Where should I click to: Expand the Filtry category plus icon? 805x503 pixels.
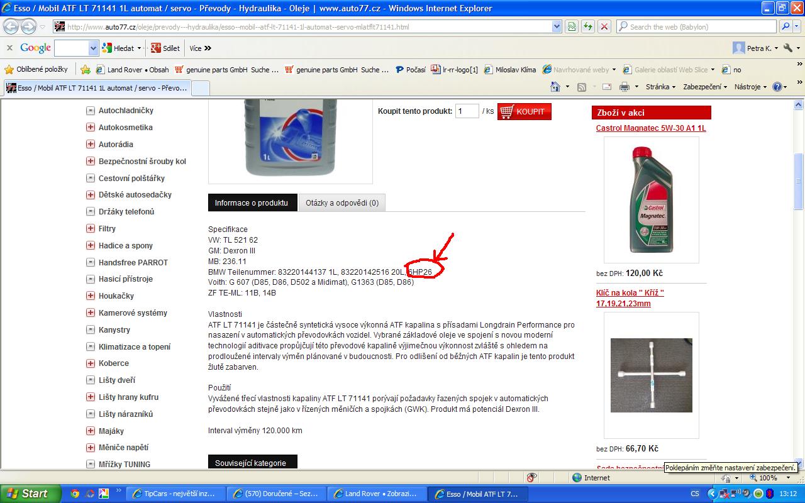[91, 229]
